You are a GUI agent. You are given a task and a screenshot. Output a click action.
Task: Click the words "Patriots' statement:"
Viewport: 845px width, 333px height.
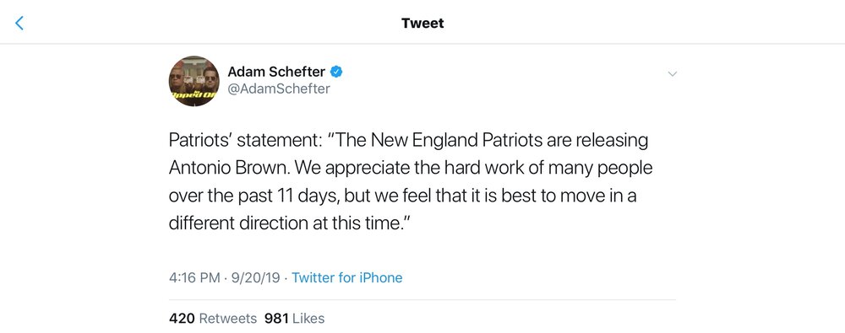coord(243,140)
